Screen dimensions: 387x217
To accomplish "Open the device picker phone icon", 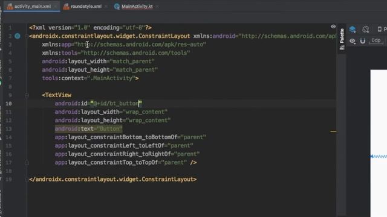I will (x=380, y=30).
